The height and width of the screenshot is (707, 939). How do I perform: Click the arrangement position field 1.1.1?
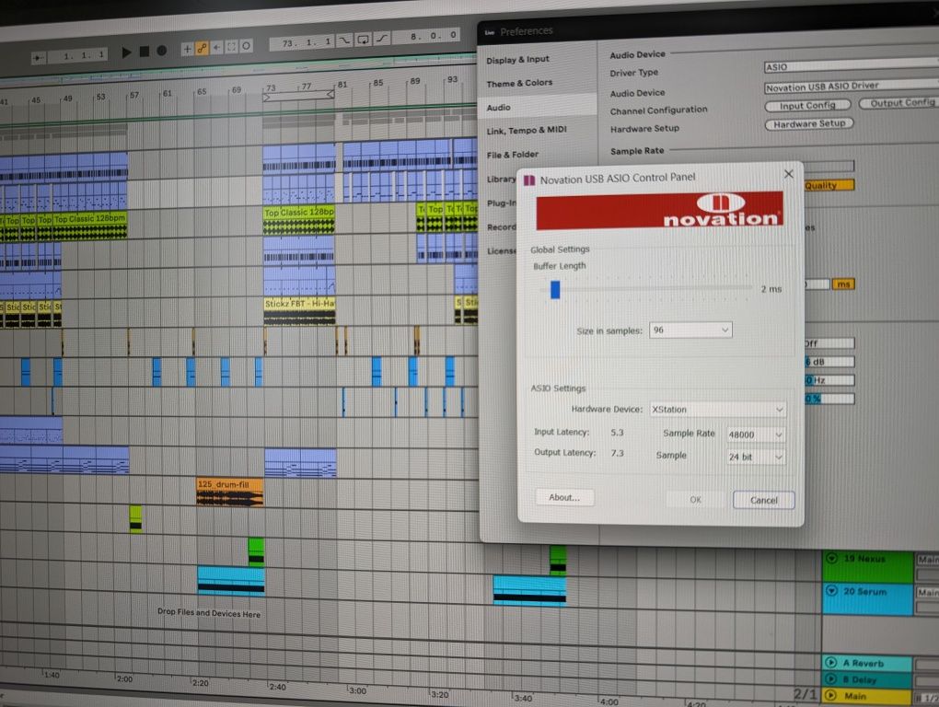(x=78, y=55)
